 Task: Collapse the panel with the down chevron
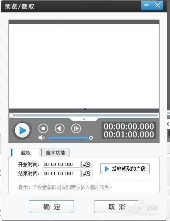84,119
